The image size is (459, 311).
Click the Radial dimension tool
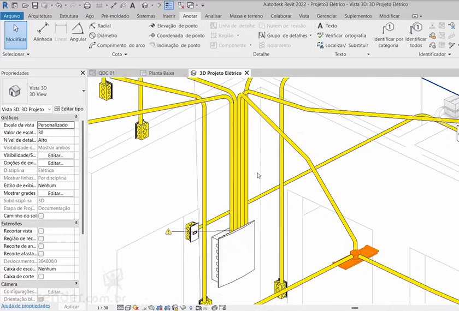coord(100,26)
